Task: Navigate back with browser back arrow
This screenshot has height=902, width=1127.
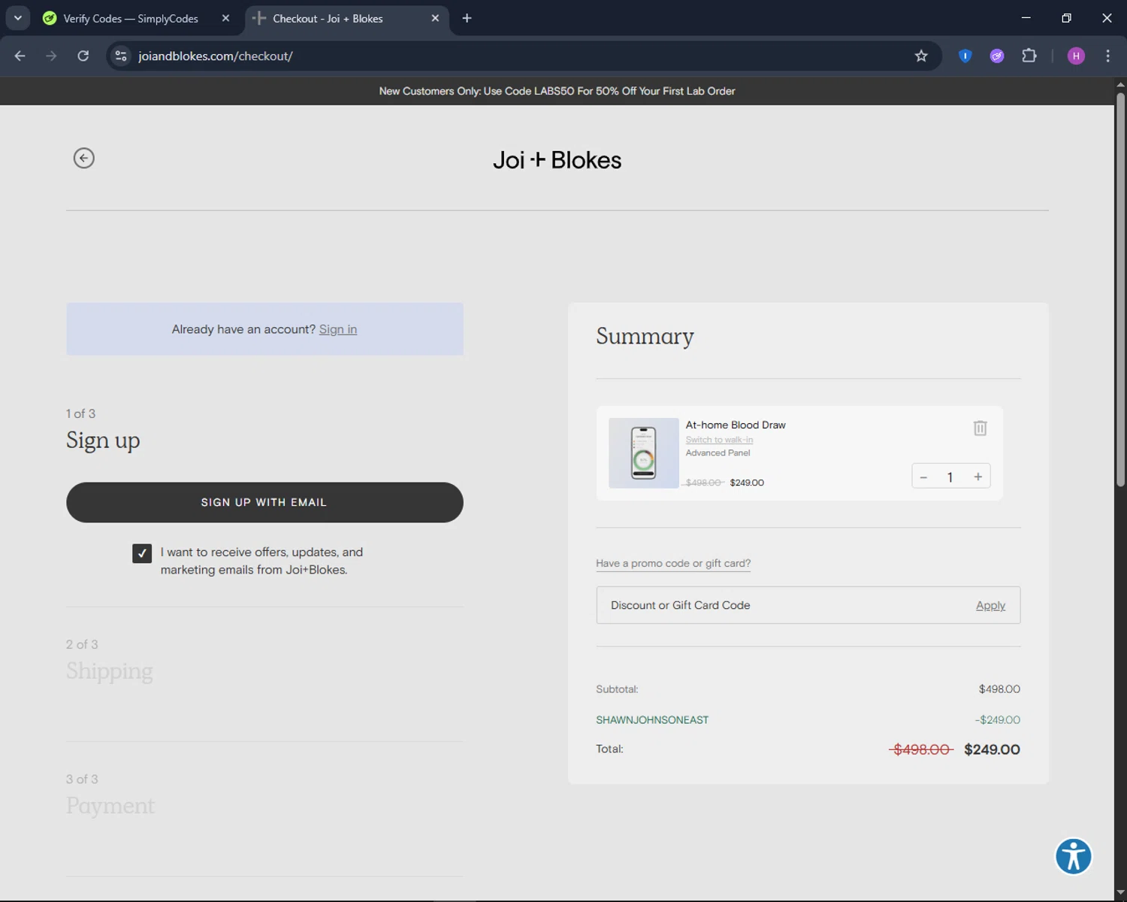Action: 20,56
